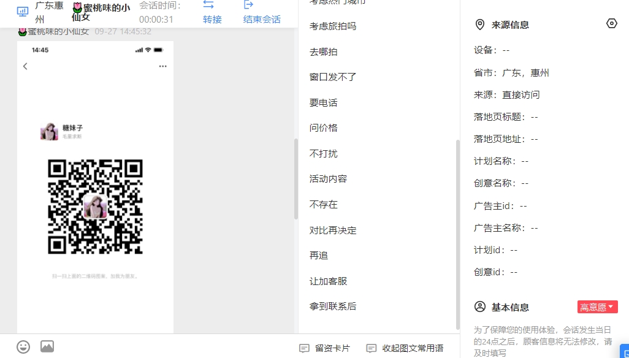Collapse phrases via 收起图文常用语

click(413, 348)
